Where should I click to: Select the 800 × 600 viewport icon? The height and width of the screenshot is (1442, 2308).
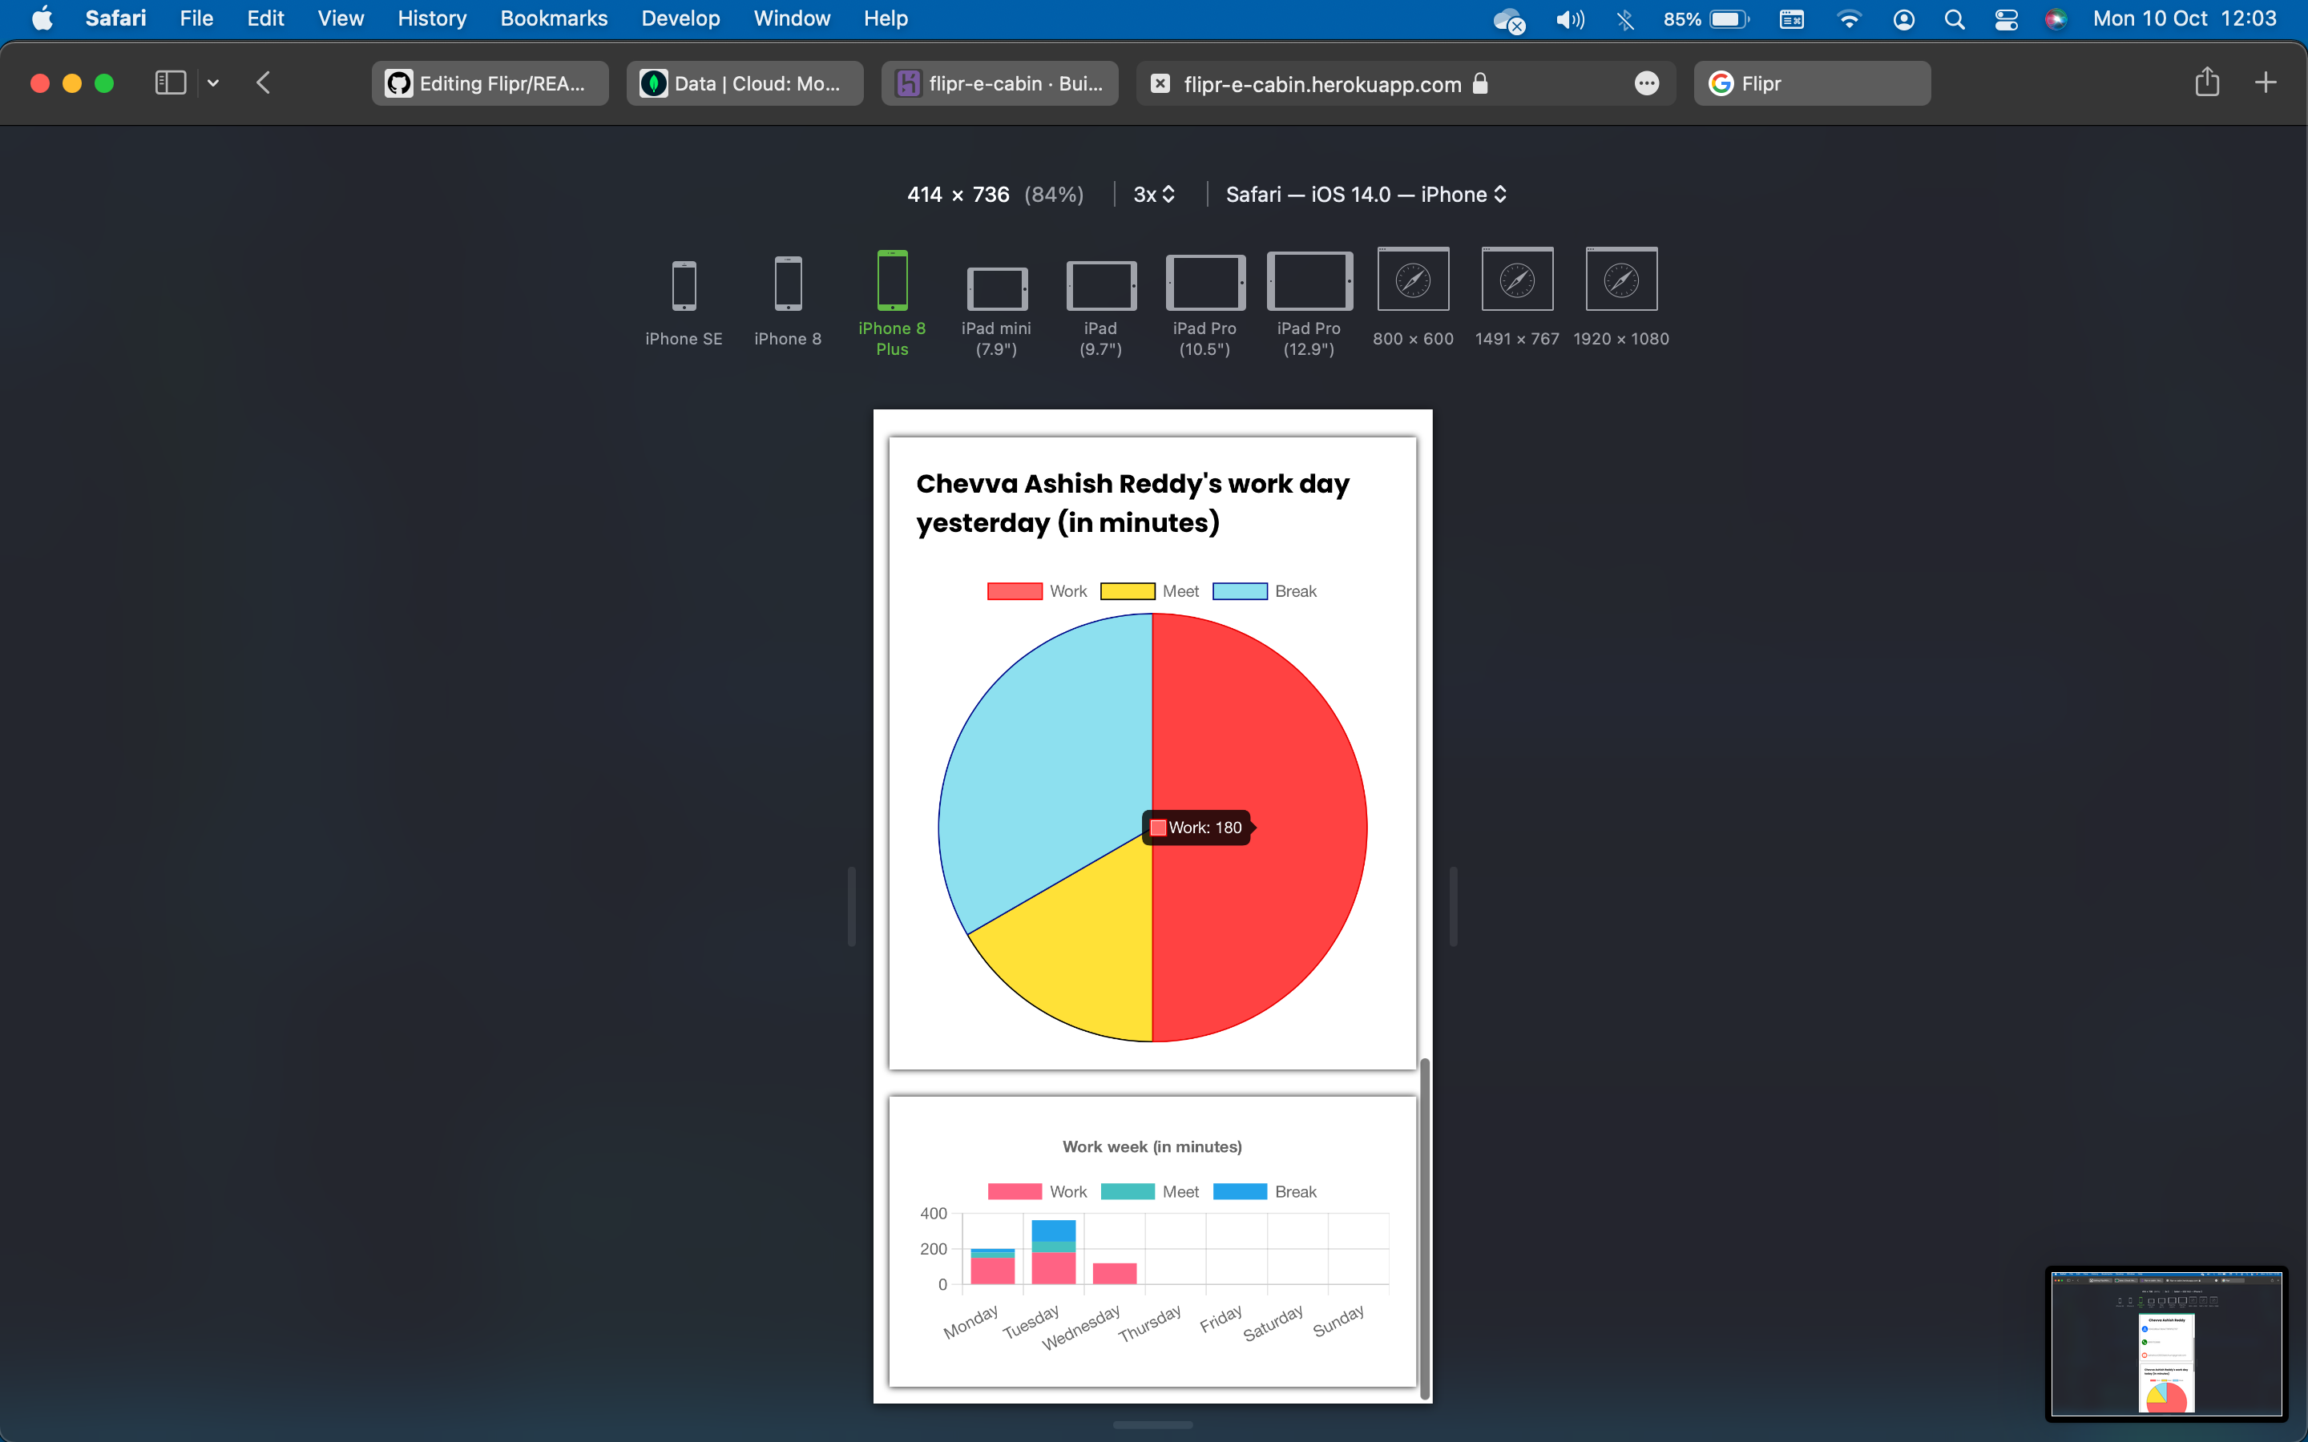click(1413, 280)
